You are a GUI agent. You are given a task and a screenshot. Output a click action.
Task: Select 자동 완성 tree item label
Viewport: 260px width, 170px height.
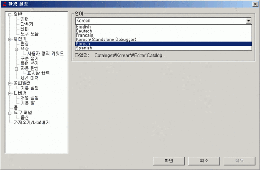click(x=29, y=68)
